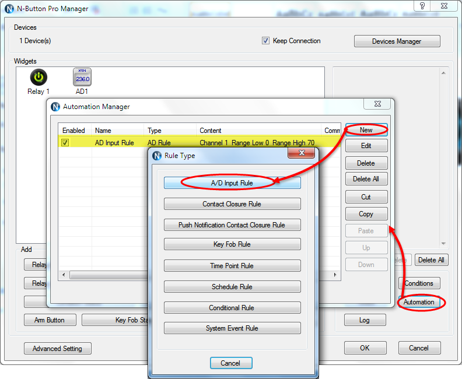Select the 'AD Rule' type cell

[x=159, y=143]
